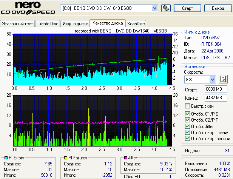Click the 'recorded with BENQ' chart caption

point(121,31)
